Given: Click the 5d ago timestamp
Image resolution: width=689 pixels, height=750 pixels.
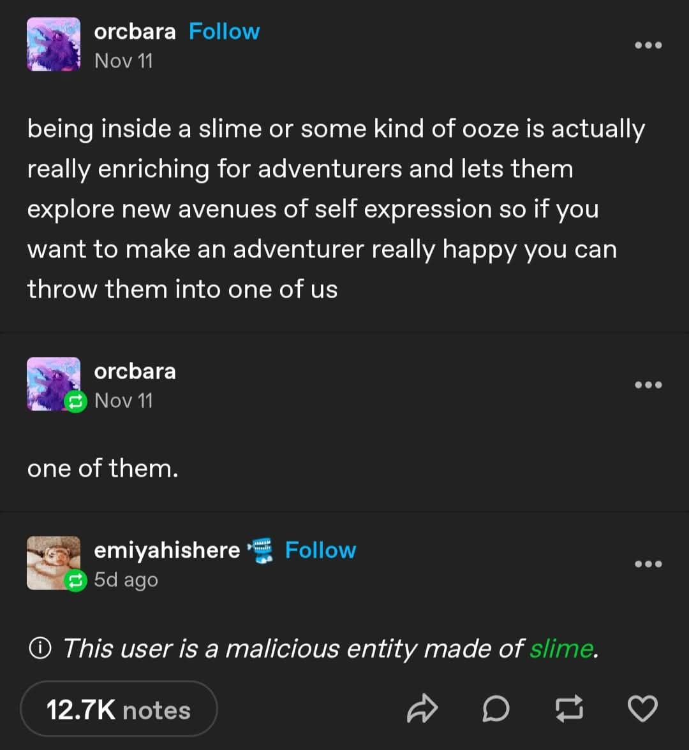Looking at the screenshot, I should click(126, 580).
